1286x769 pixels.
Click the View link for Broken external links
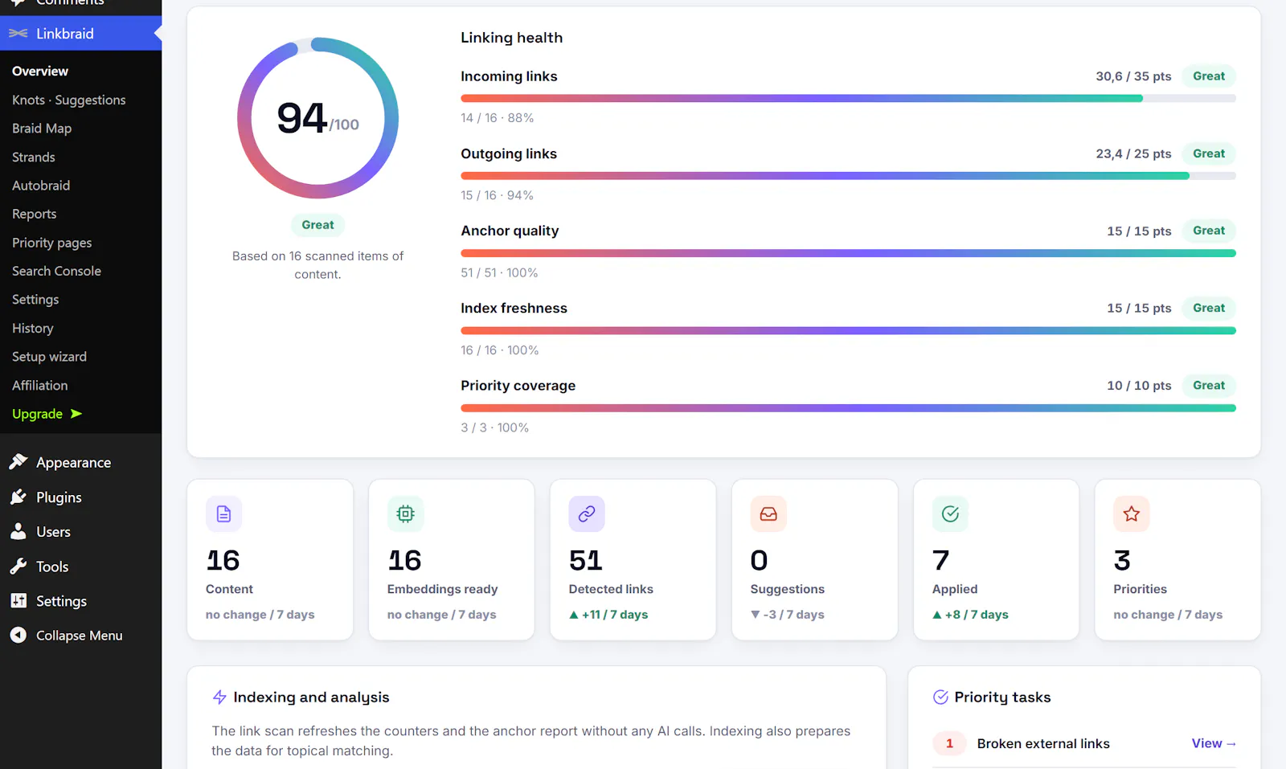coord(1214,743)
